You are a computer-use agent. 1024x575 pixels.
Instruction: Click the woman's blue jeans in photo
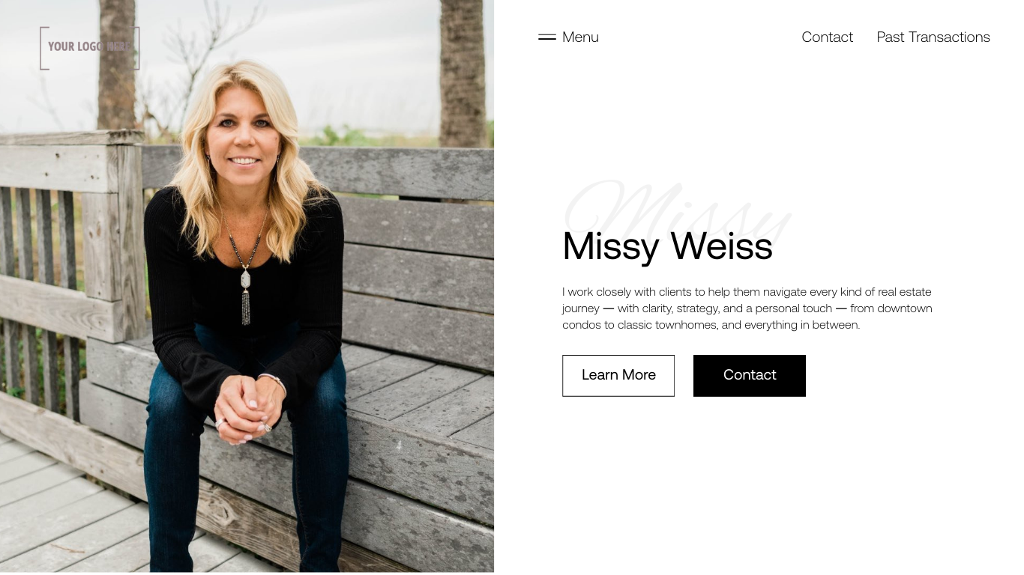[247, 479]
